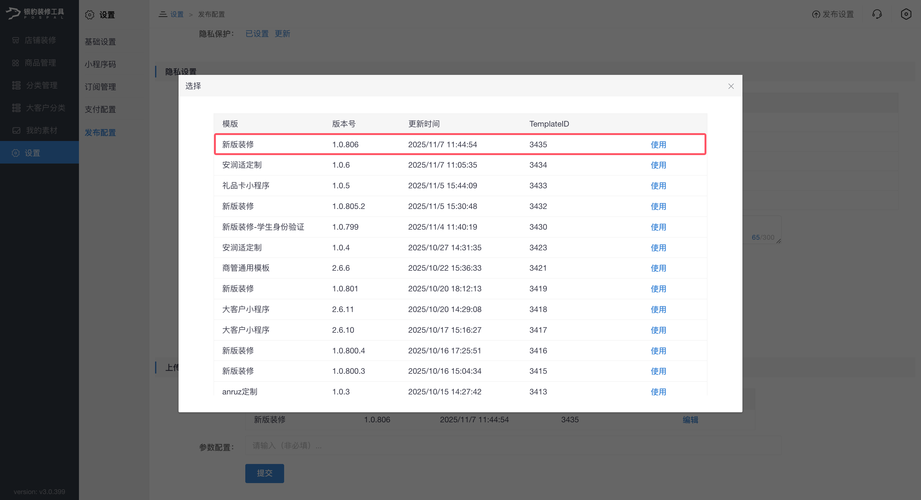Click the menu collapse icon in breadcrumb
Viewport: 921px width, 500px height.
pyautogui.click(x=163, y=14)
